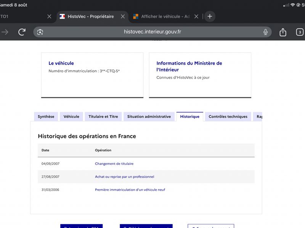
Task: Click the Samedi 8 août date
Action: 13,5
